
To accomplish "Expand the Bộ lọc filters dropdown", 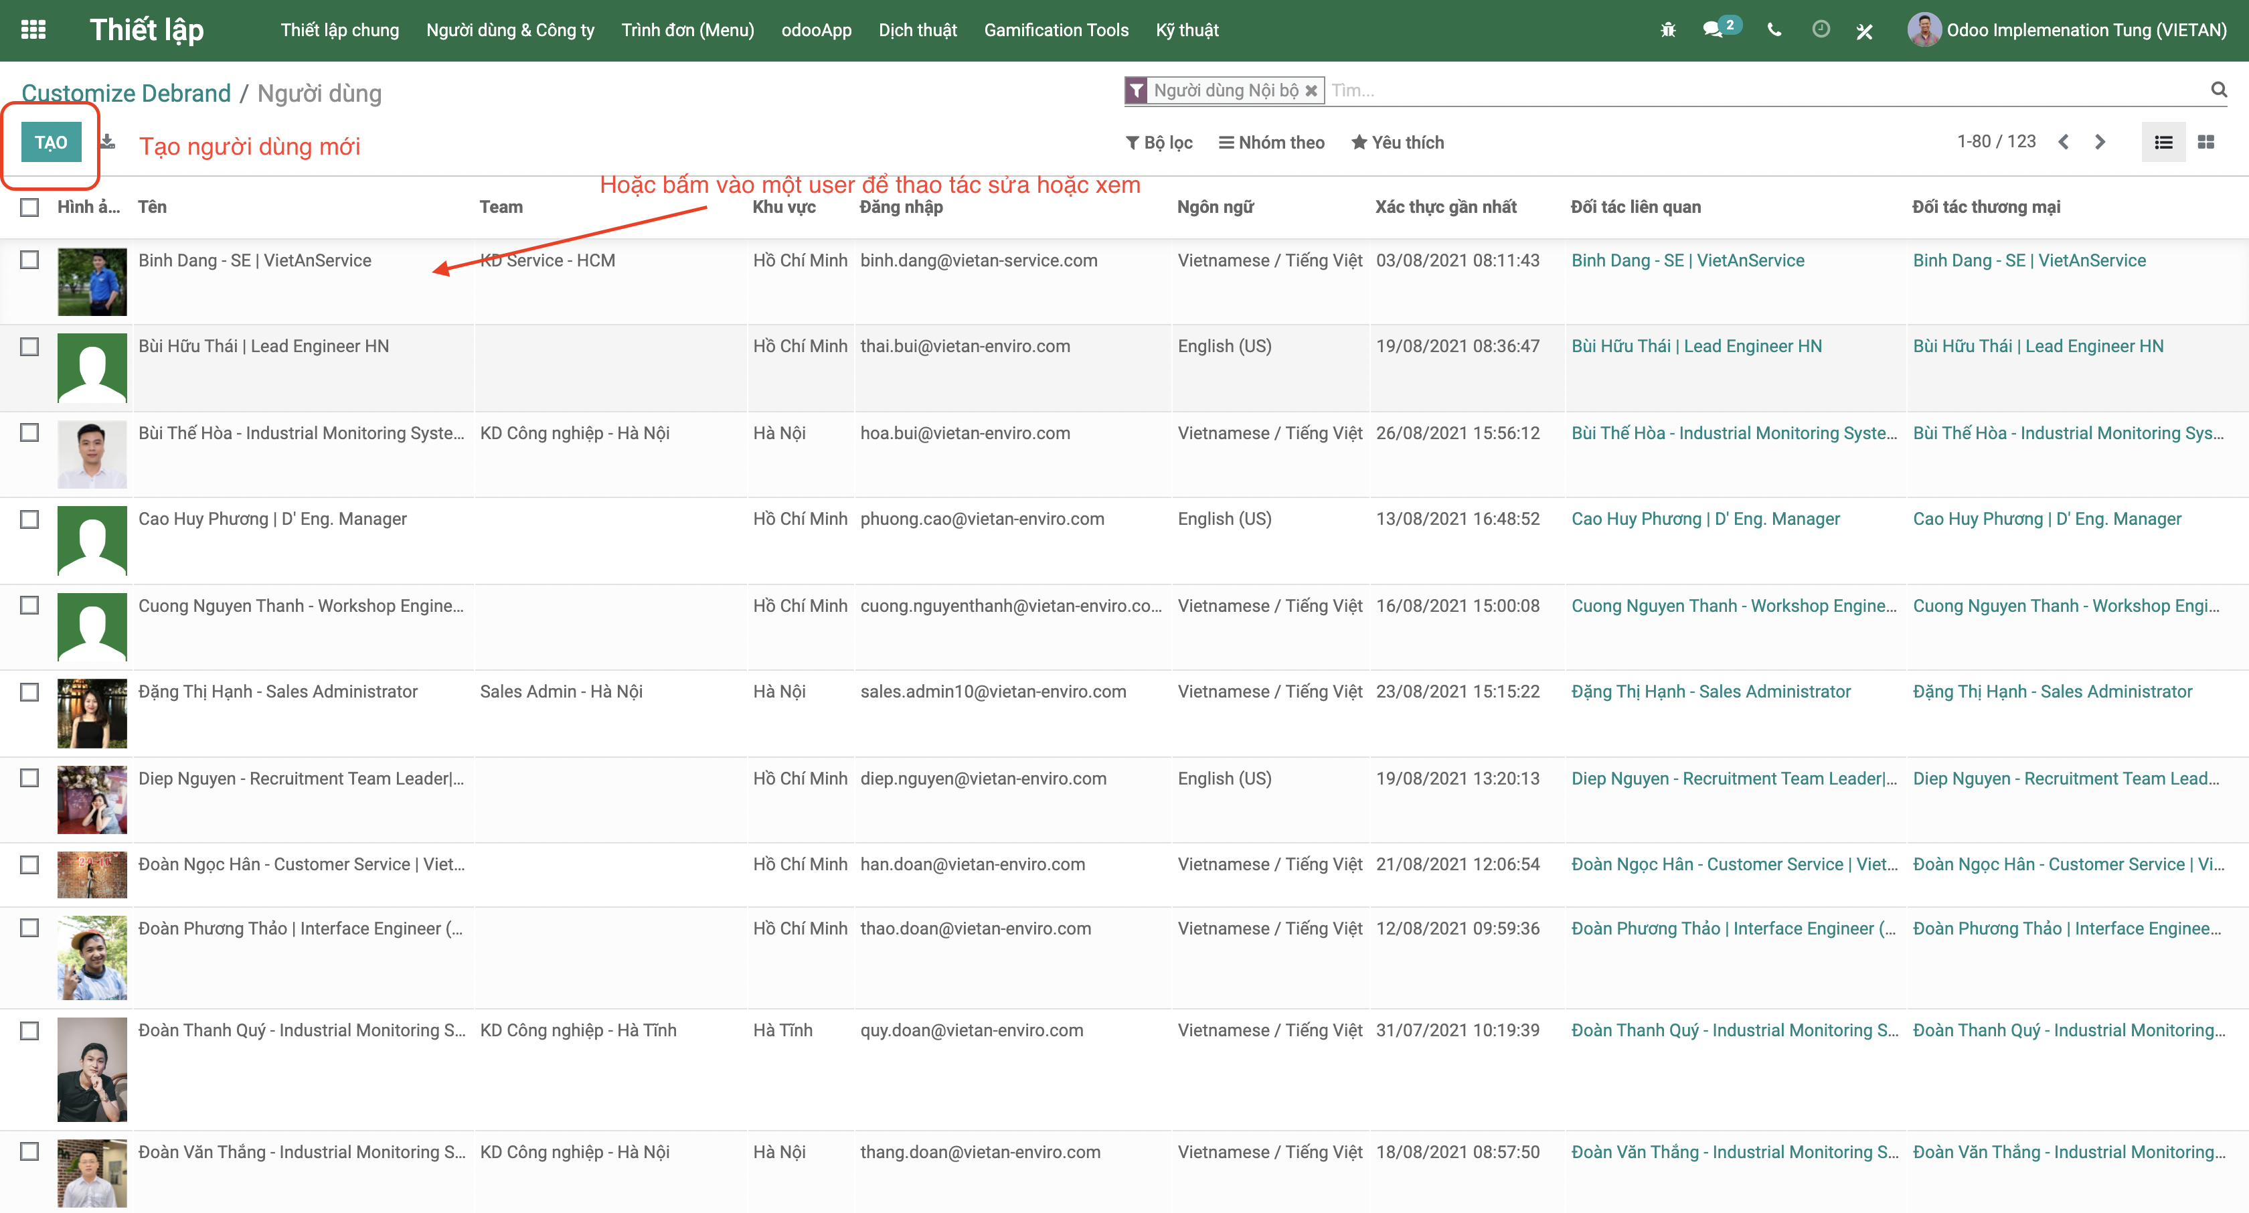I will click(x=1159, y=143).
